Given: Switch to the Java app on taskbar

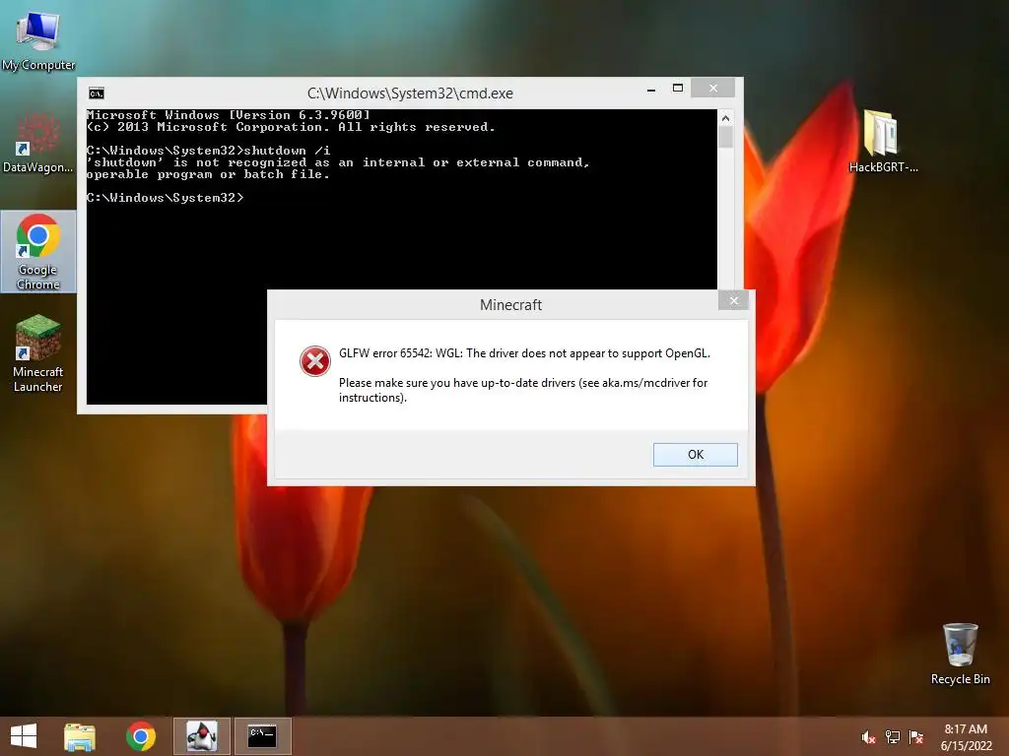Looking at the screenshot, I should pyautogui.click(x=201, y=736).
